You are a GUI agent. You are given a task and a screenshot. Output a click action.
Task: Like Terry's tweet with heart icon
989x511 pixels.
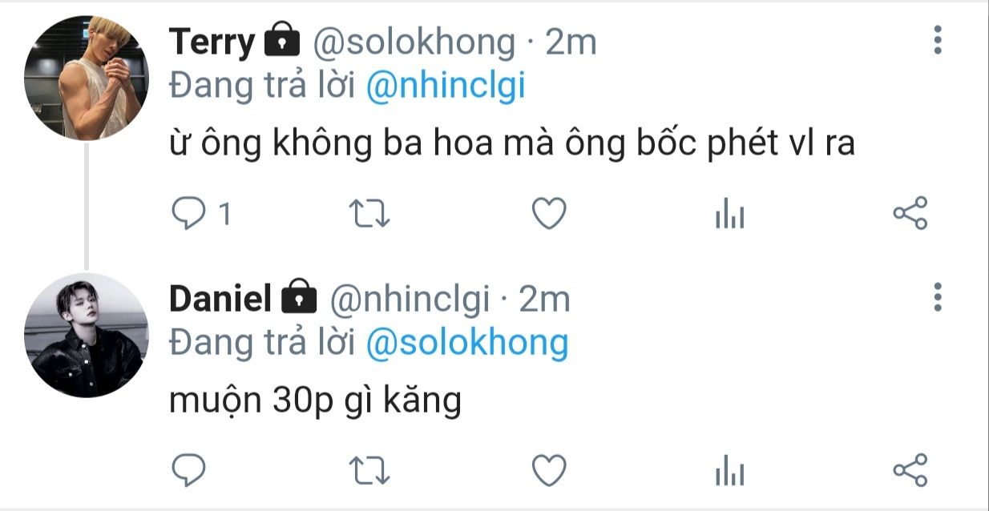pos(550,215)
